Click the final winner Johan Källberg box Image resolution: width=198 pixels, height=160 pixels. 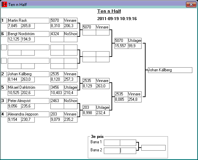click(170, 70)
